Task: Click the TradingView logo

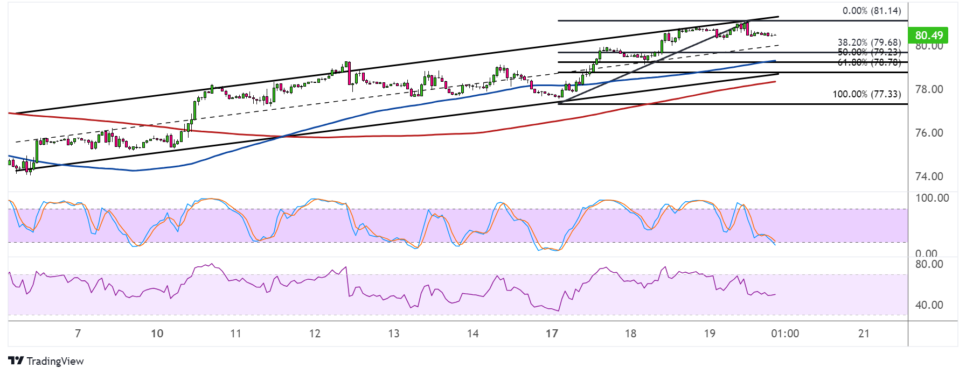Action: (x=46, y=361)
